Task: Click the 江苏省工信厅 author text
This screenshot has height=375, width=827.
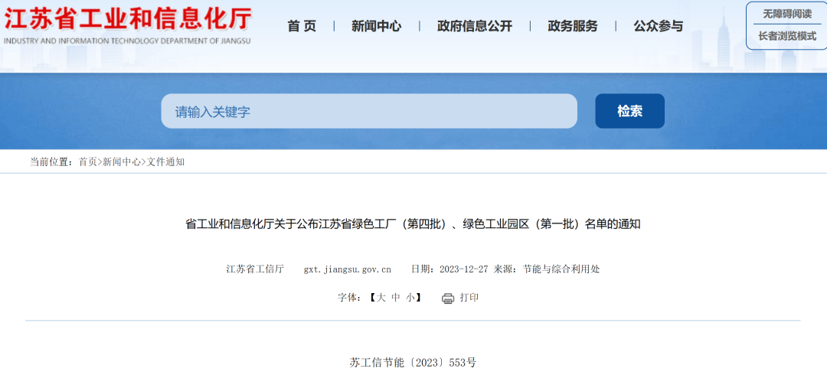Action: click(255, 269)
